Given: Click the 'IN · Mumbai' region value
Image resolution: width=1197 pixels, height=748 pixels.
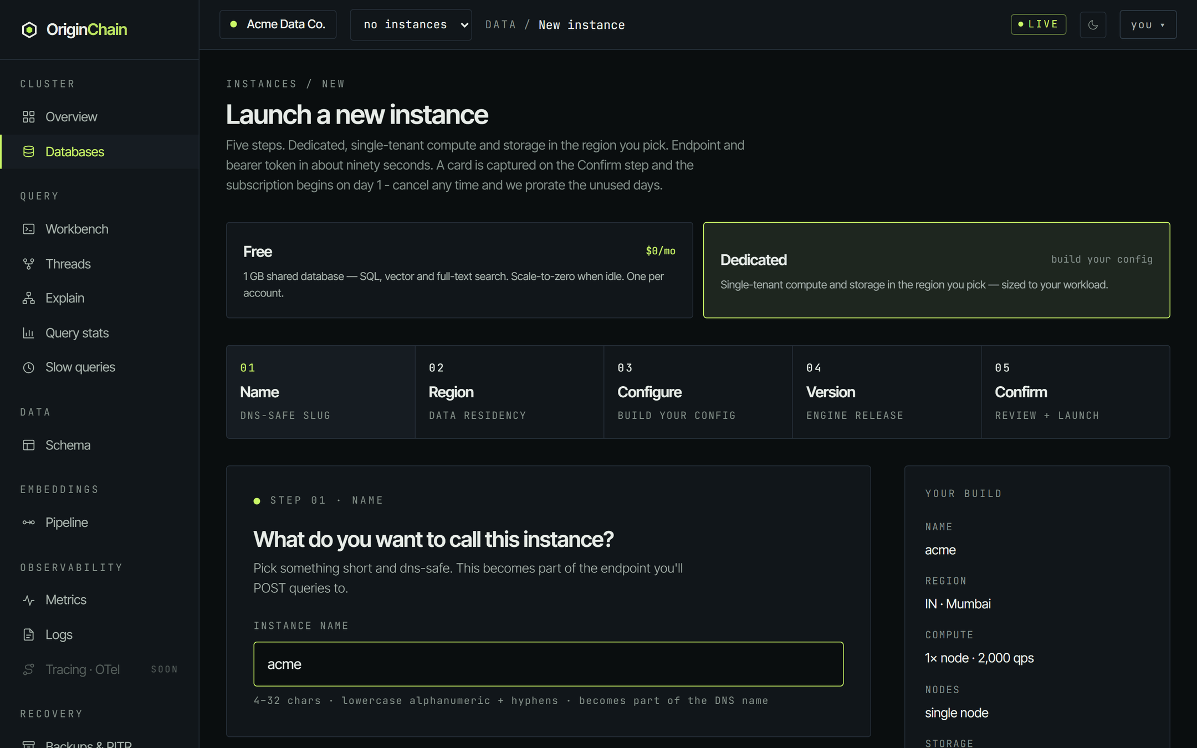Looking at the screenshot, I should [x=958, y=604].
